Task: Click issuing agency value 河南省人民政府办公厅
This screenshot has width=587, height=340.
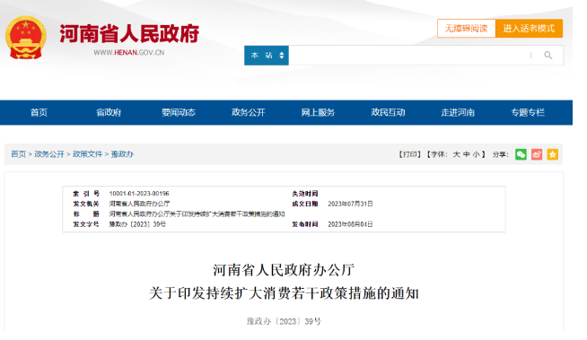Action: tap(139, 204)
